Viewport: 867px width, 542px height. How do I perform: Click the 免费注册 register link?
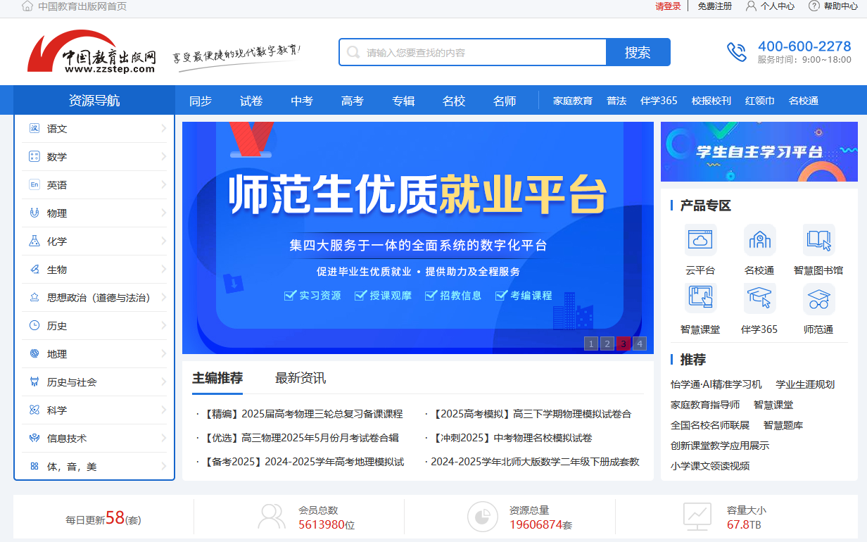point(715,6)
